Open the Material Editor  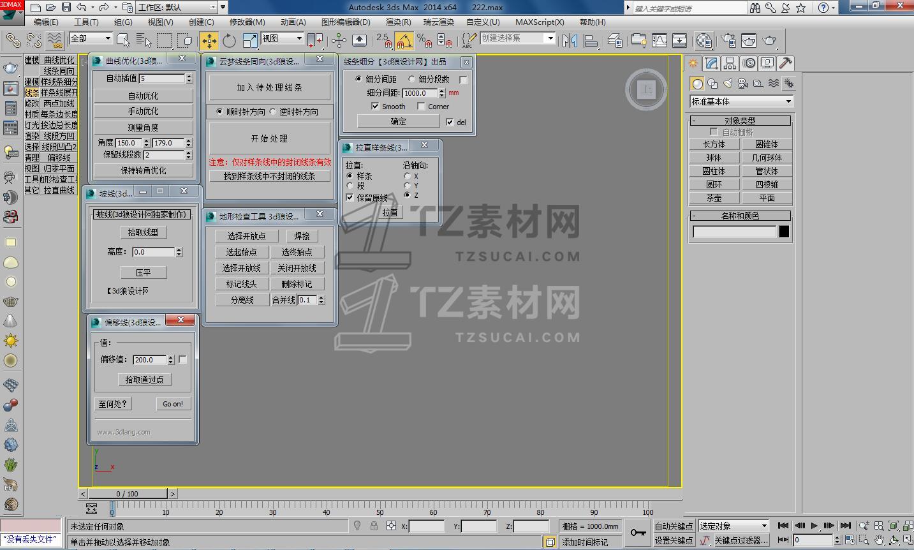(x=704, y=41)
